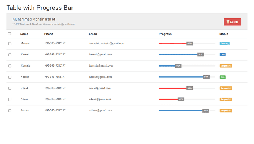Click the name Mohsin in table
254x144 pixels.
[25, 43]
